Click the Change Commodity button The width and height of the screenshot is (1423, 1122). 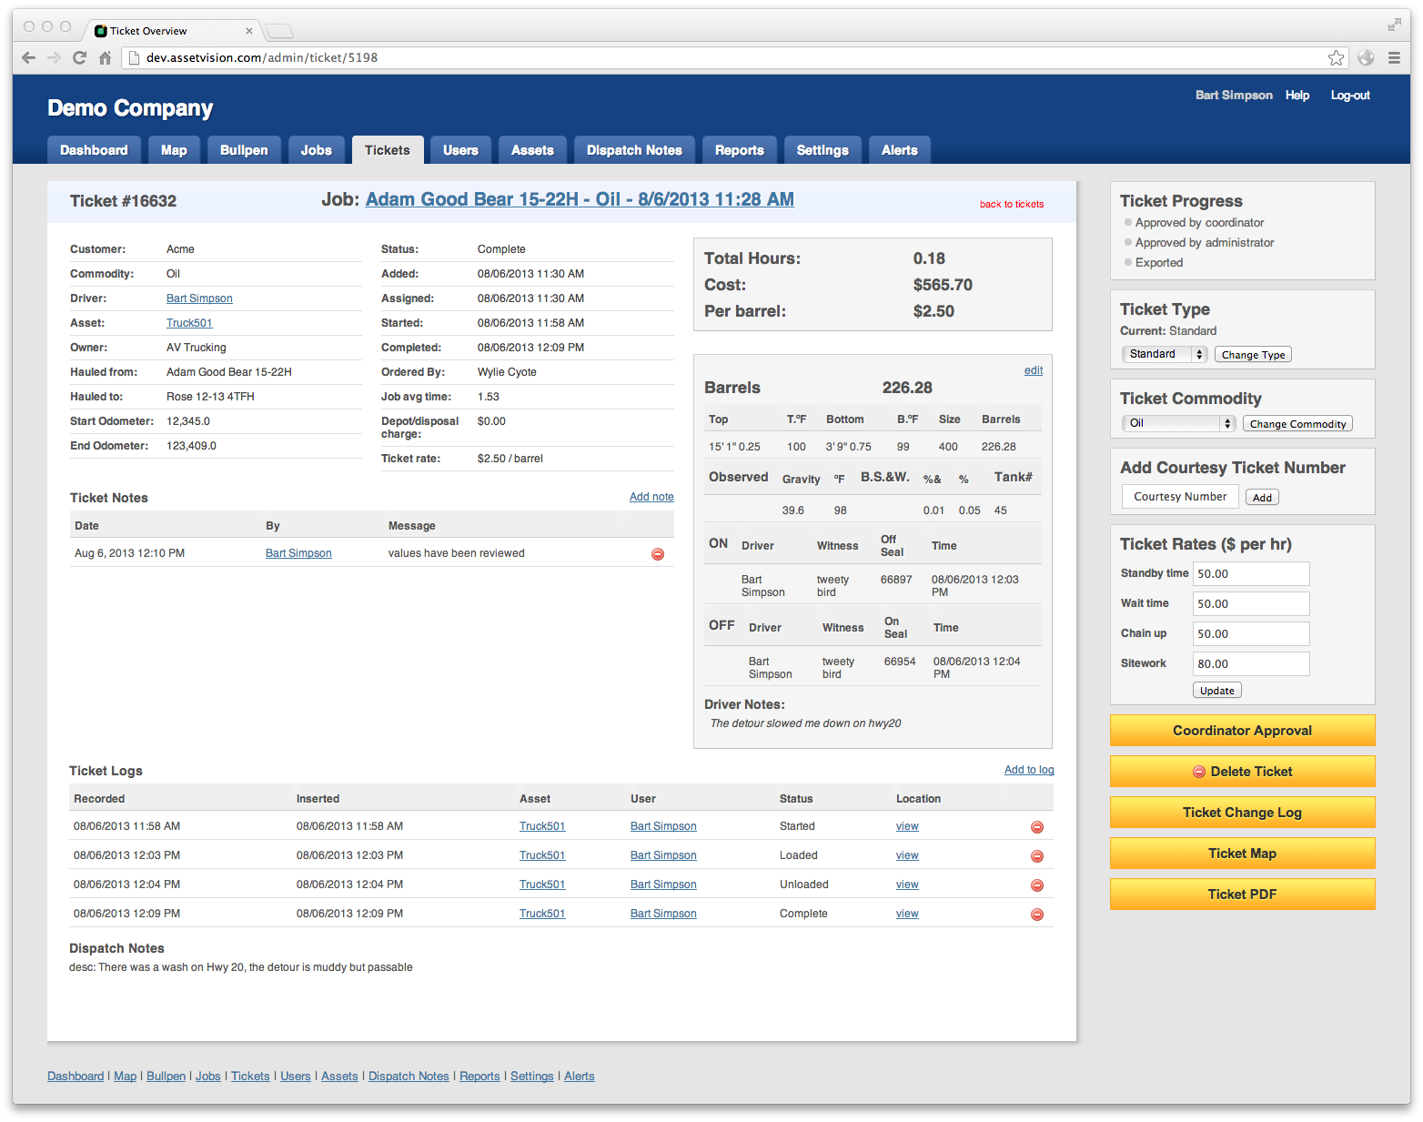1297,424
